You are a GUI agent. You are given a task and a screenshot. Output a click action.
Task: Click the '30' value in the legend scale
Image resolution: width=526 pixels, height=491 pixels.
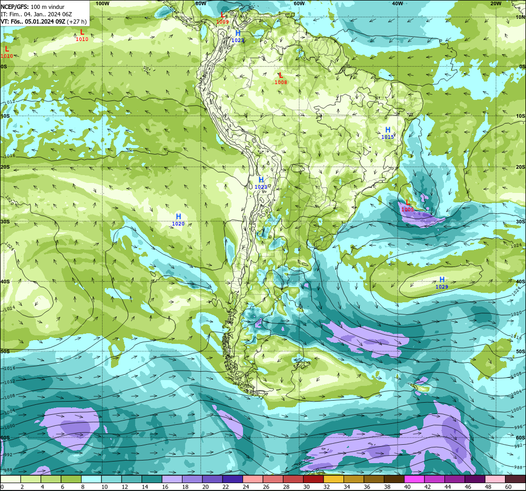(307, 487)
